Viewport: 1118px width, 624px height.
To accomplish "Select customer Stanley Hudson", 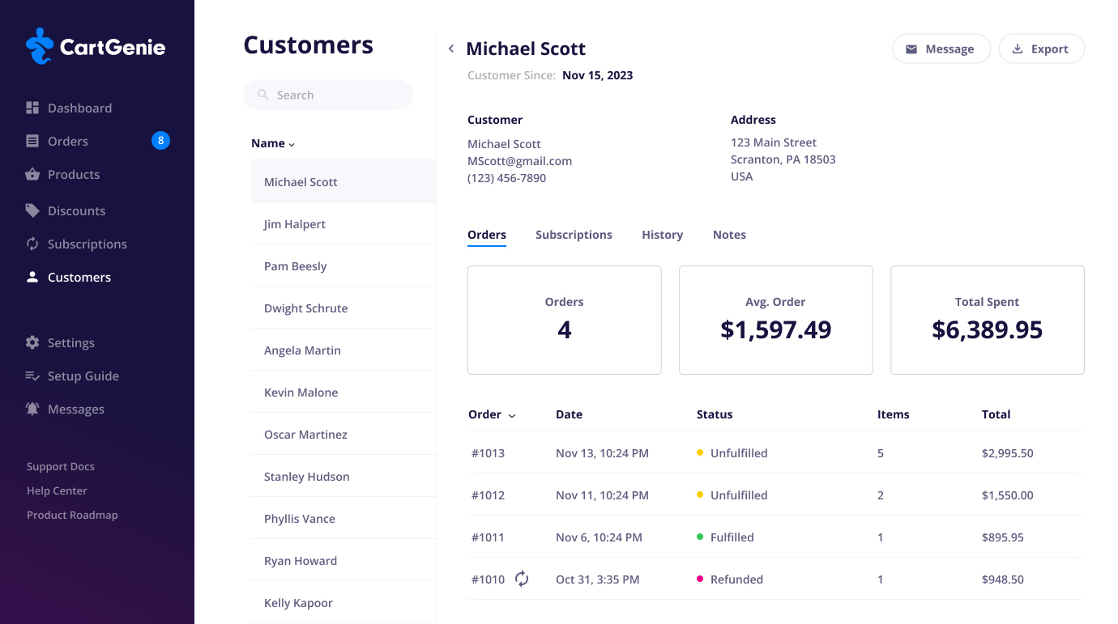I will pyautogui.click(x=344, y=477).
